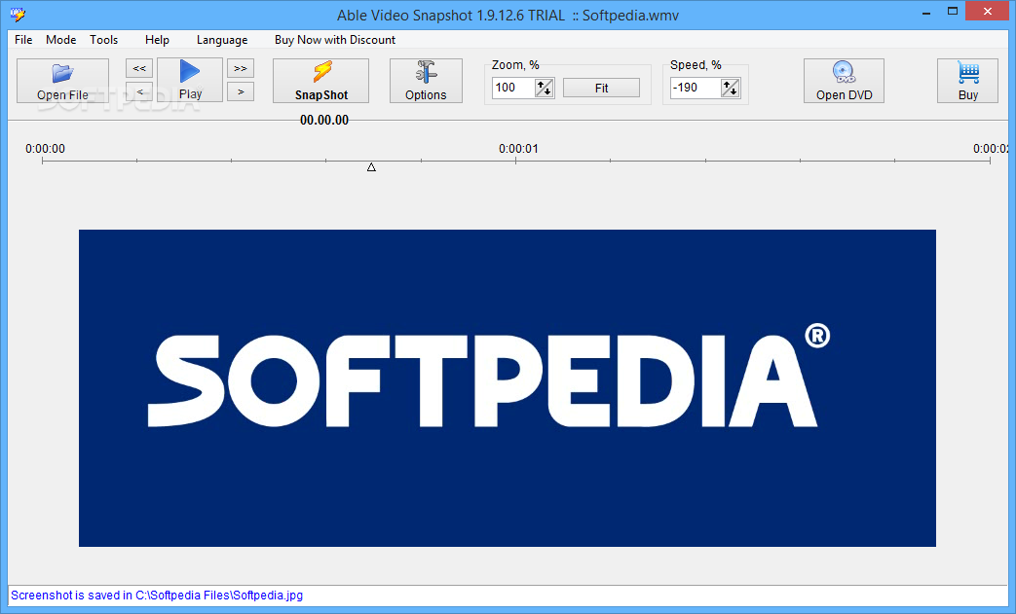Image resolution: width=1016 pixels, height=614 pixels.
Task: Click the 00.00.00 time counter
Action: click(x=324, y=120)
